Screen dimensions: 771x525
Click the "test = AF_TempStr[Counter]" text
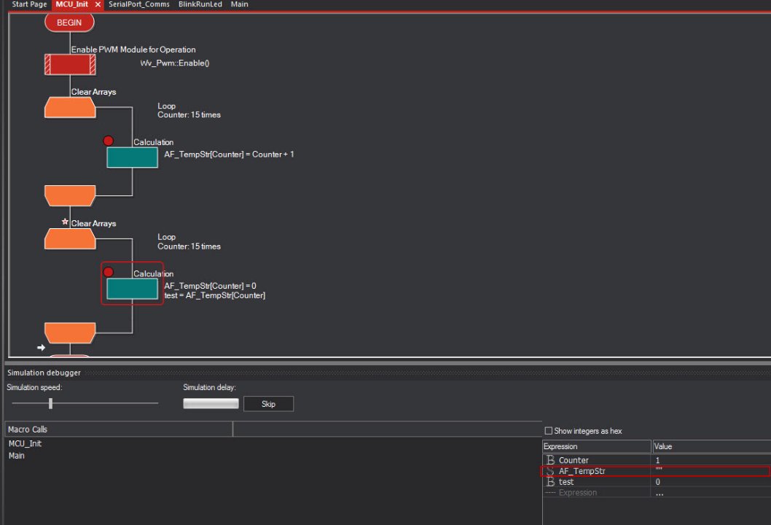pos(215,295)
